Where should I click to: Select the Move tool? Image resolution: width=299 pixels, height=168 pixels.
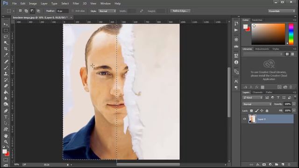(6, 25)
